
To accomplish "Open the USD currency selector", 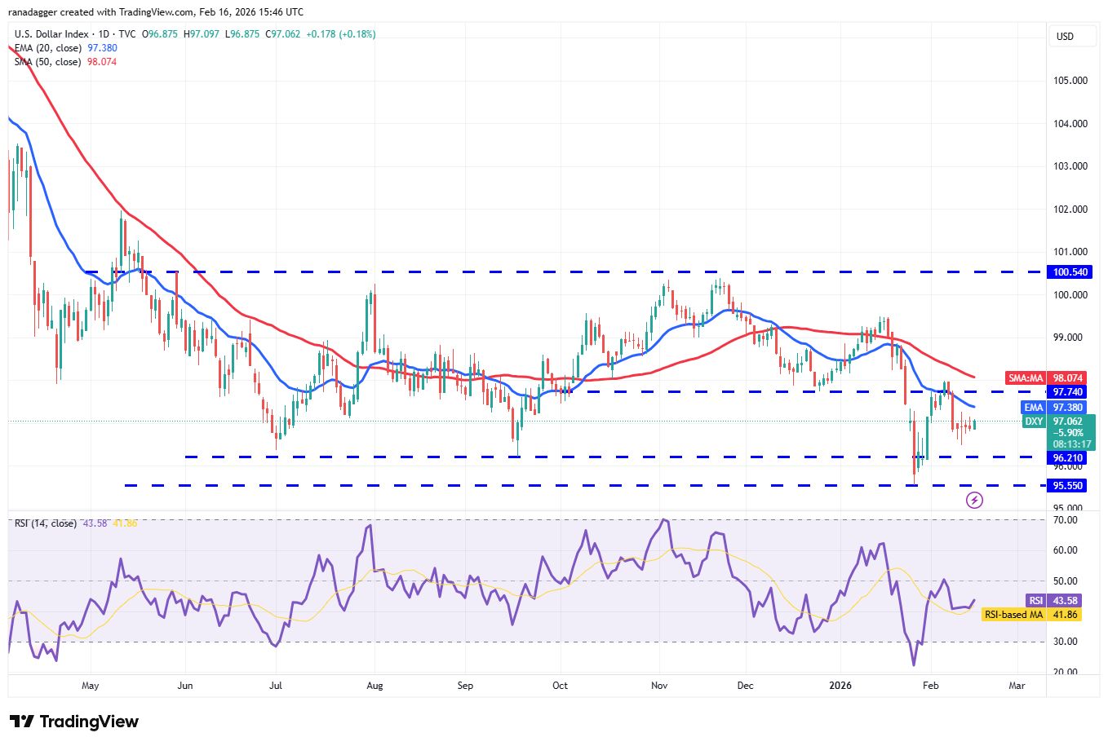I will click(x=1065, y=37).
